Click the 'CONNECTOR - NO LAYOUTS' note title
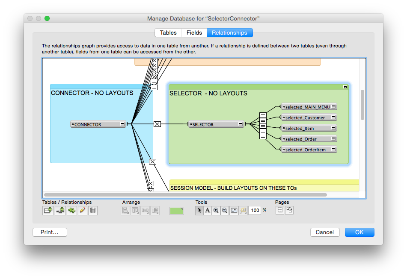Image resolution: width=407 pixels, height=279 pixels. [92, 93]
